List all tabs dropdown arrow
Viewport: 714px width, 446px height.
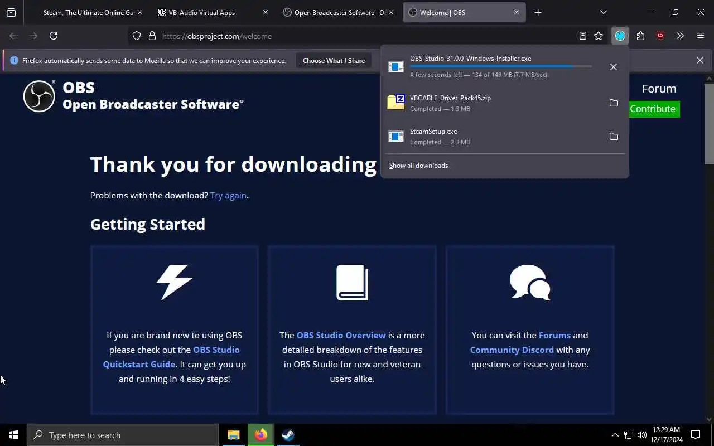click(x=603, y=12)
